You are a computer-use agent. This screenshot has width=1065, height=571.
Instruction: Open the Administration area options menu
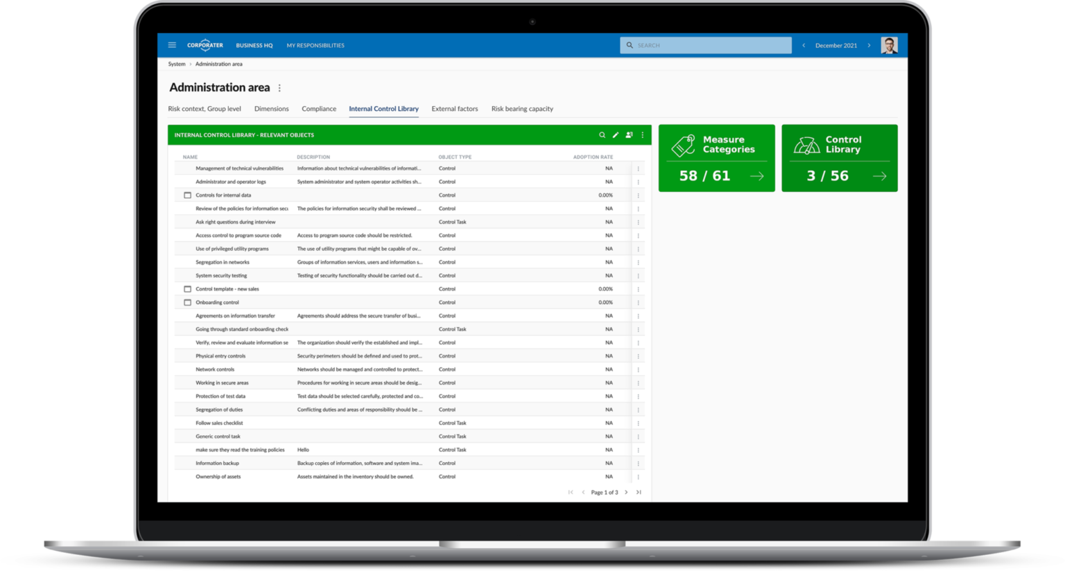coord(279,87)
